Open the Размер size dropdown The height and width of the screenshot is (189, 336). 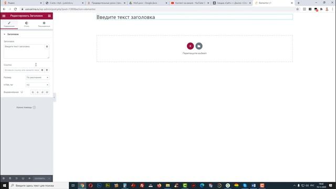[37, 77]
